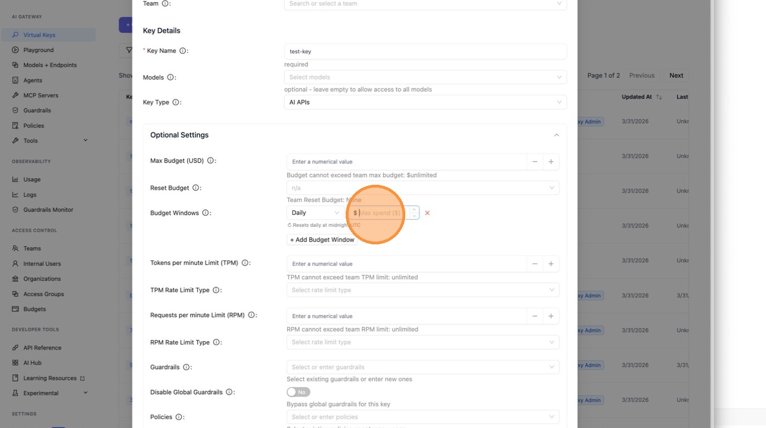
Task: Click the AI Hub grid icon
Action: coord(16,363)
